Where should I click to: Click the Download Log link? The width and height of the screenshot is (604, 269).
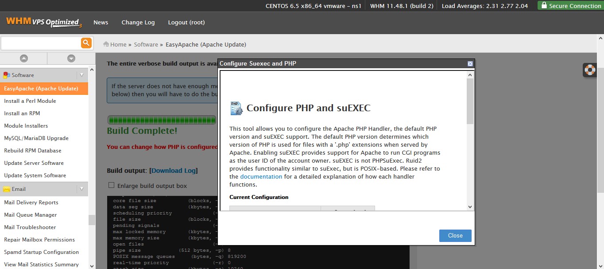tap(174, 171)
